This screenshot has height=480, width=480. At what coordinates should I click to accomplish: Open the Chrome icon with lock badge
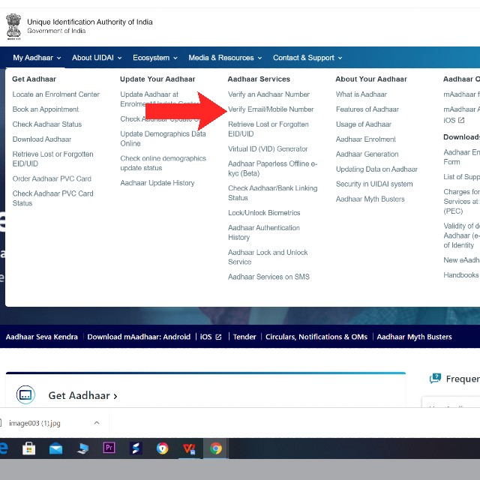(162, 448)
